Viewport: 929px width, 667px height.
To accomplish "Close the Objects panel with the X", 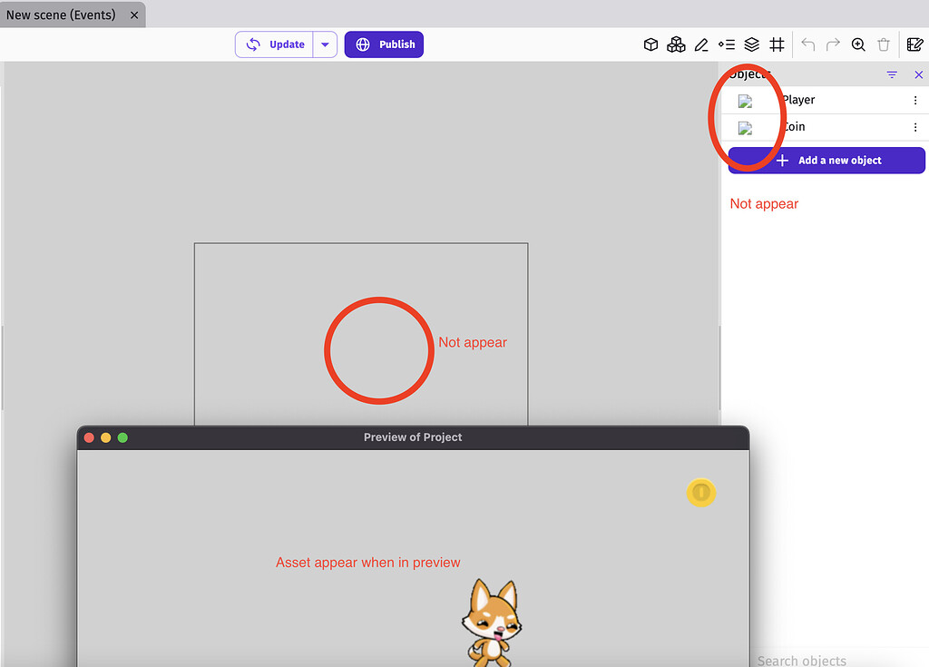I will pos(918,74).
